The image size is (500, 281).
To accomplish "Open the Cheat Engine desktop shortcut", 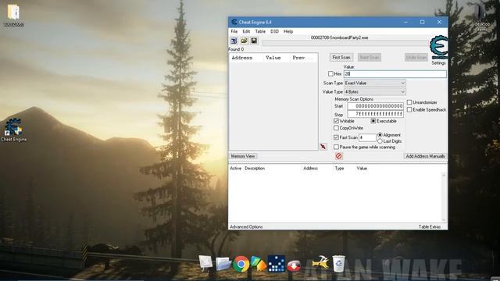I will pos(13,130).
